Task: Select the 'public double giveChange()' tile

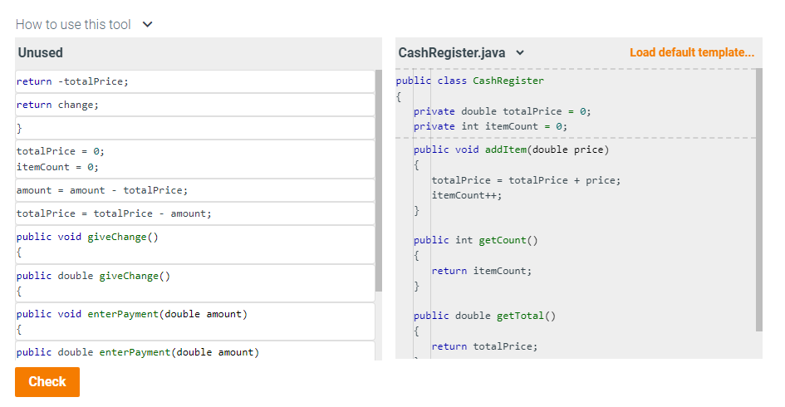Action: pyautogui.click(x=195, y=283)
